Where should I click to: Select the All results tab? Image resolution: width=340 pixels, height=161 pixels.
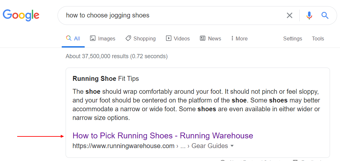73,38
